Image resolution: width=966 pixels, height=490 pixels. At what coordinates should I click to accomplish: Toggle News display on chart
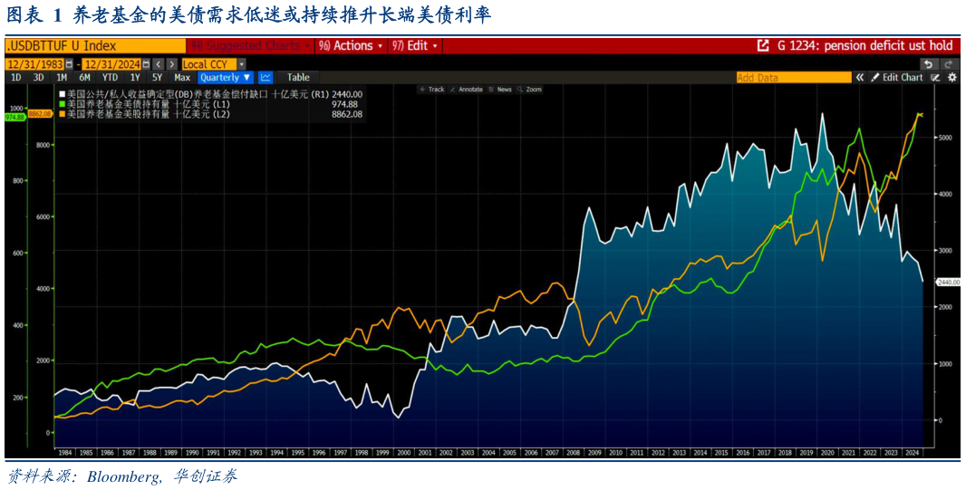500,90
